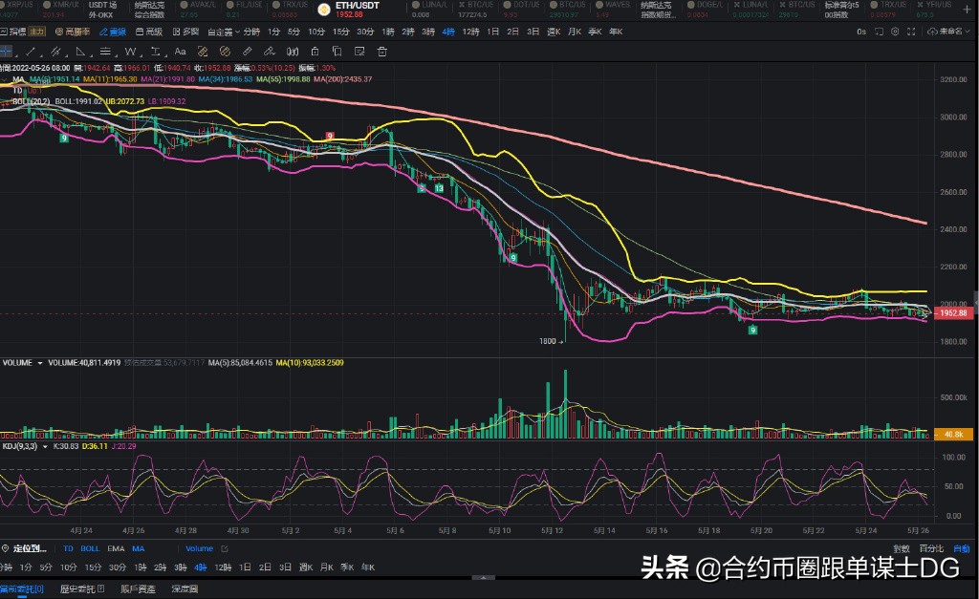Click the Volume indicator link at bottom
The width and height of the screenshot is (979, 599).
tap(199, 548)
